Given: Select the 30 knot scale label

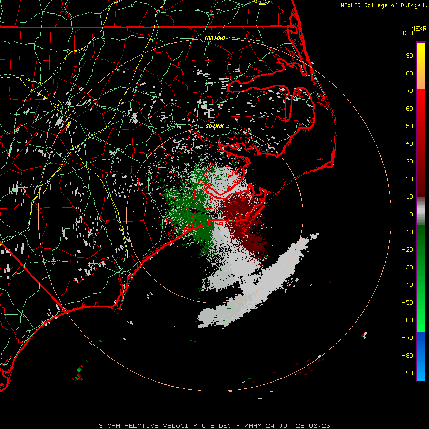Looking at the screenshot, I should tap(409, 162).
